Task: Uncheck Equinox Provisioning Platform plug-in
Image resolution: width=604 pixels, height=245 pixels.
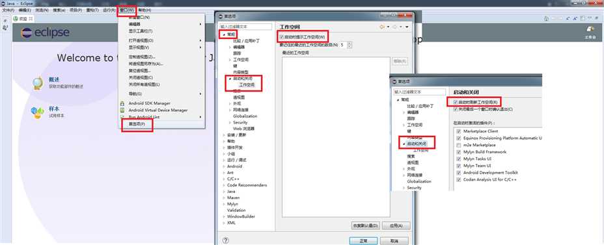Action: tap(458, 138)
